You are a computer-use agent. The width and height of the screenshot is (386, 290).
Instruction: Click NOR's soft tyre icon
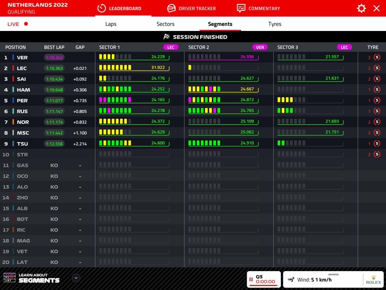(377, 122)
